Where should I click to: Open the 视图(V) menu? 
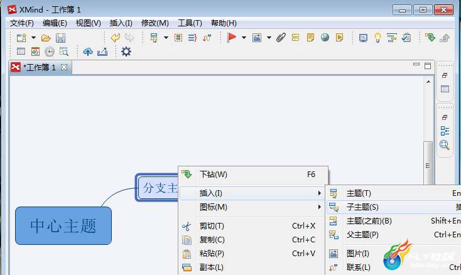coord(88,23)
